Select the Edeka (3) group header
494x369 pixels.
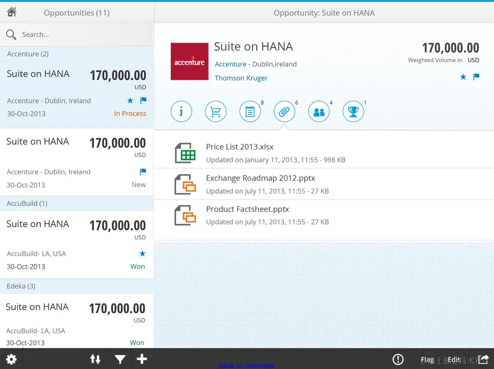click(x=77, y=286)
